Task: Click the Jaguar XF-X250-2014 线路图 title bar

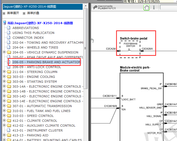Action: [43, 7]
